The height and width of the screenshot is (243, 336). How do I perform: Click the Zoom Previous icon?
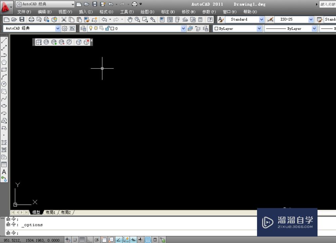point(153,19)
